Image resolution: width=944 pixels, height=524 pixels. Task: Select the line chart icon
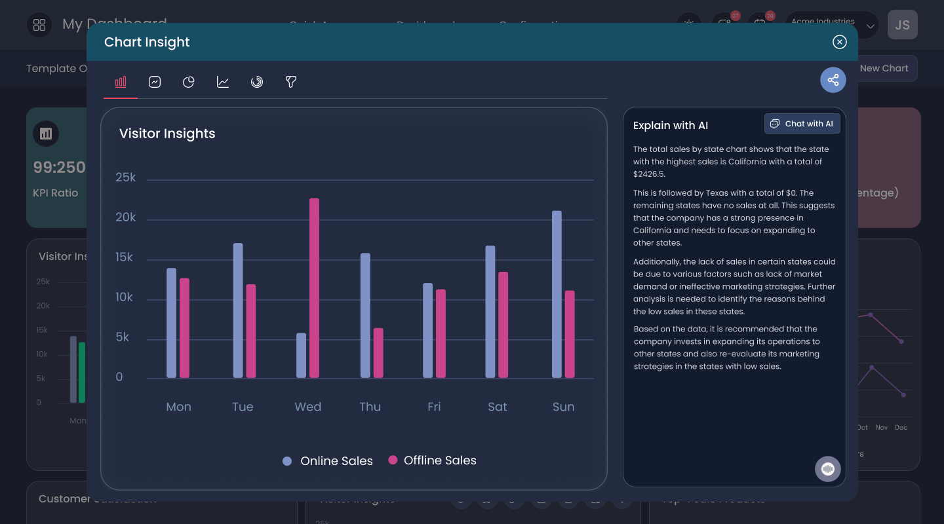pos(223,82)
